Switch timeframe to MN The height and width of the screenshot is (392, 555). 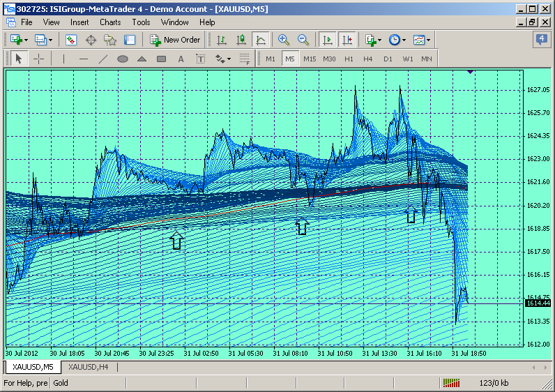pos(427,59)
